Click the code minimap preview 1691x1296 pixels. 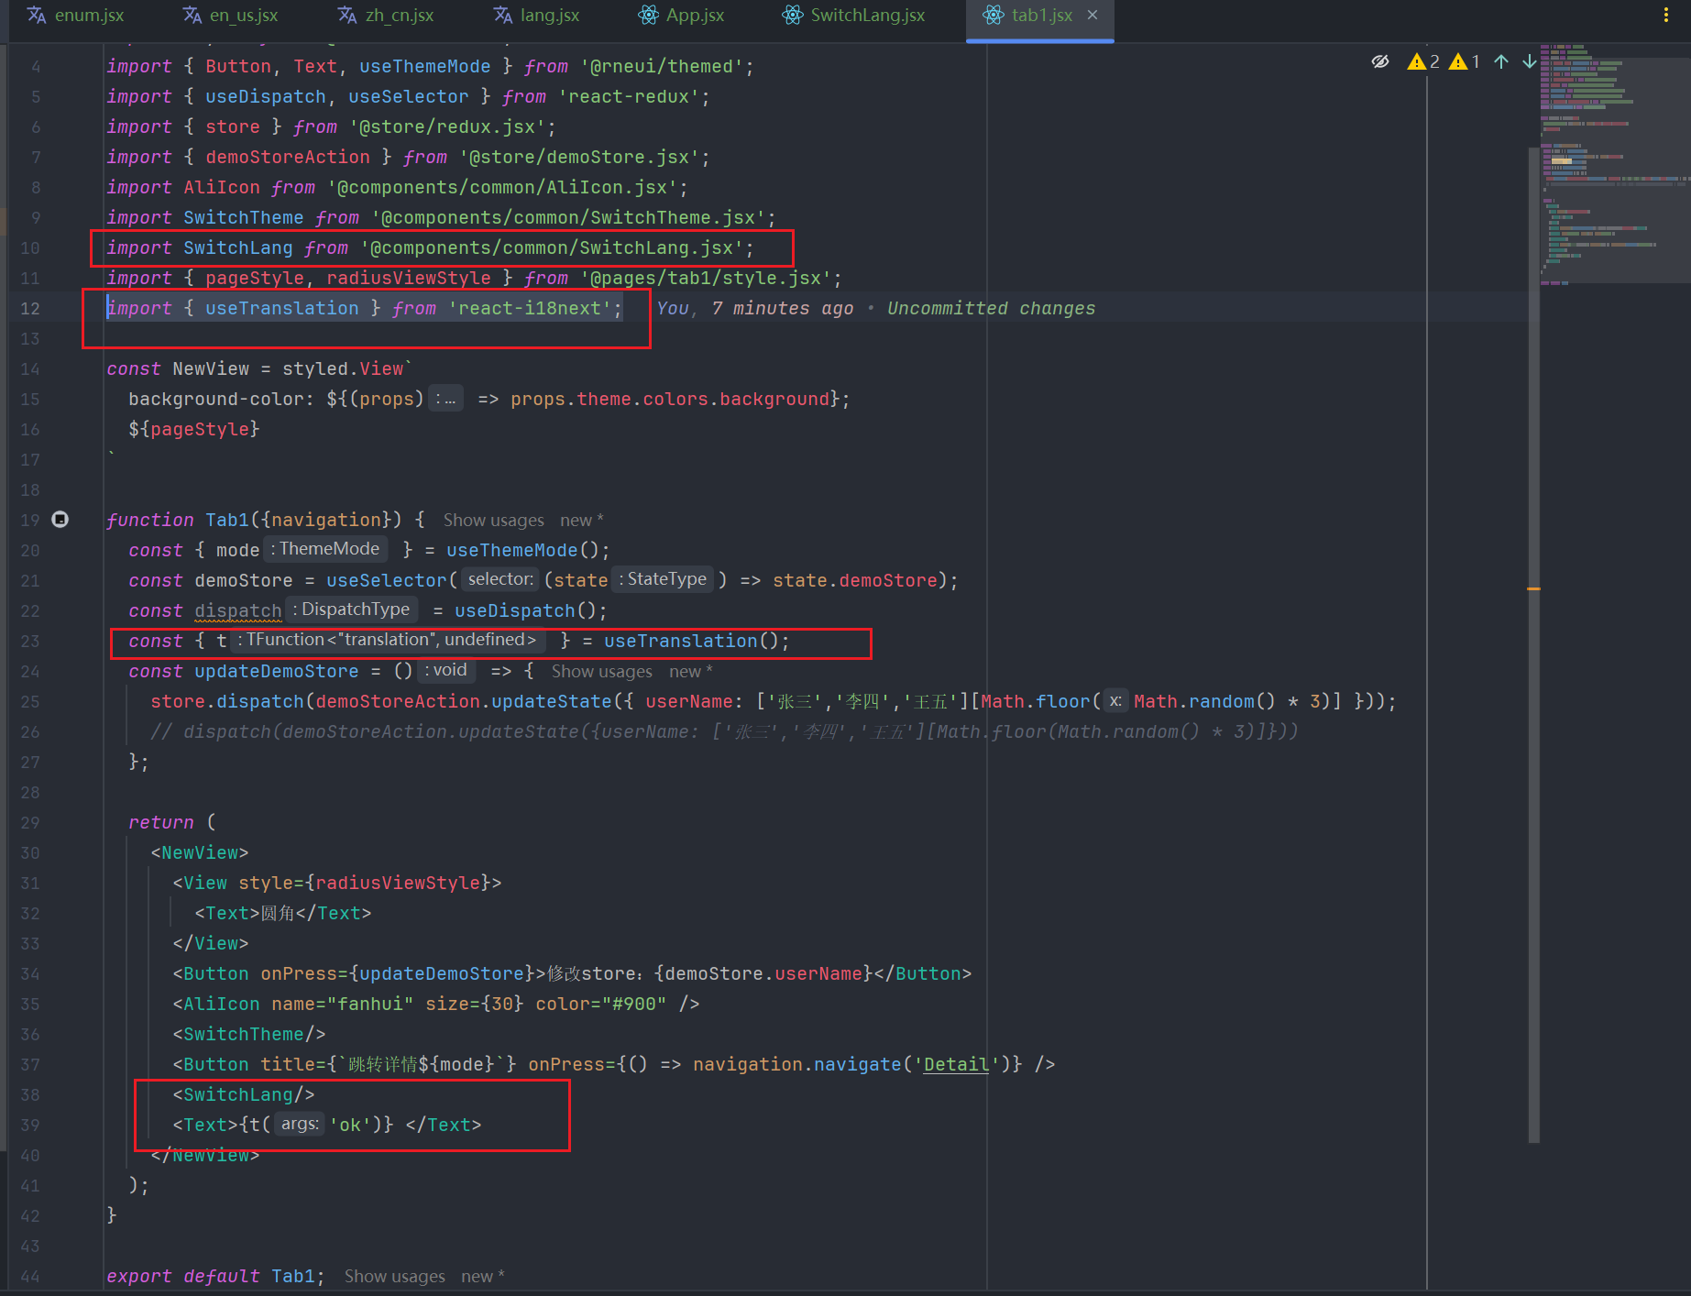click(1614, 165)
